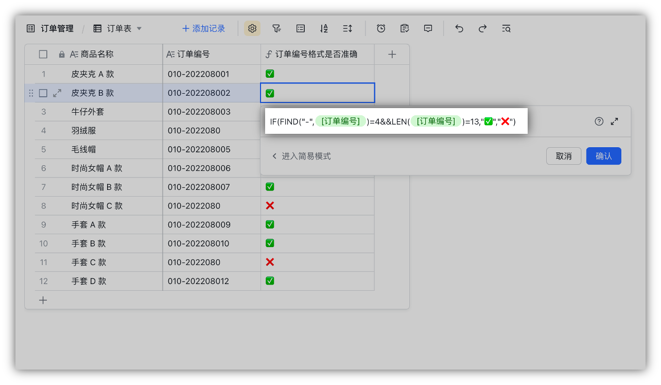Switch to simple mode via 进入简易模式
Screen dimensions: 661x385
click(x=302, y=156)
